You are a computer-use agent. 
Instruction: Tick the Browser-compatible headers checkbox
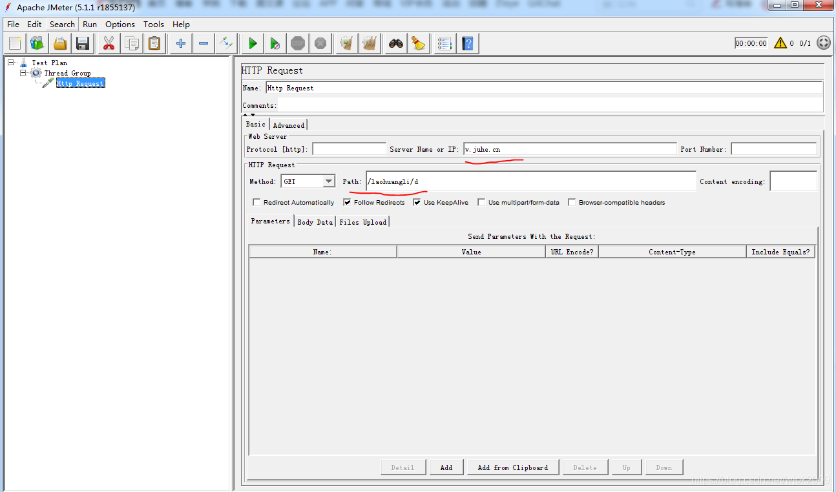coord(572,202)
